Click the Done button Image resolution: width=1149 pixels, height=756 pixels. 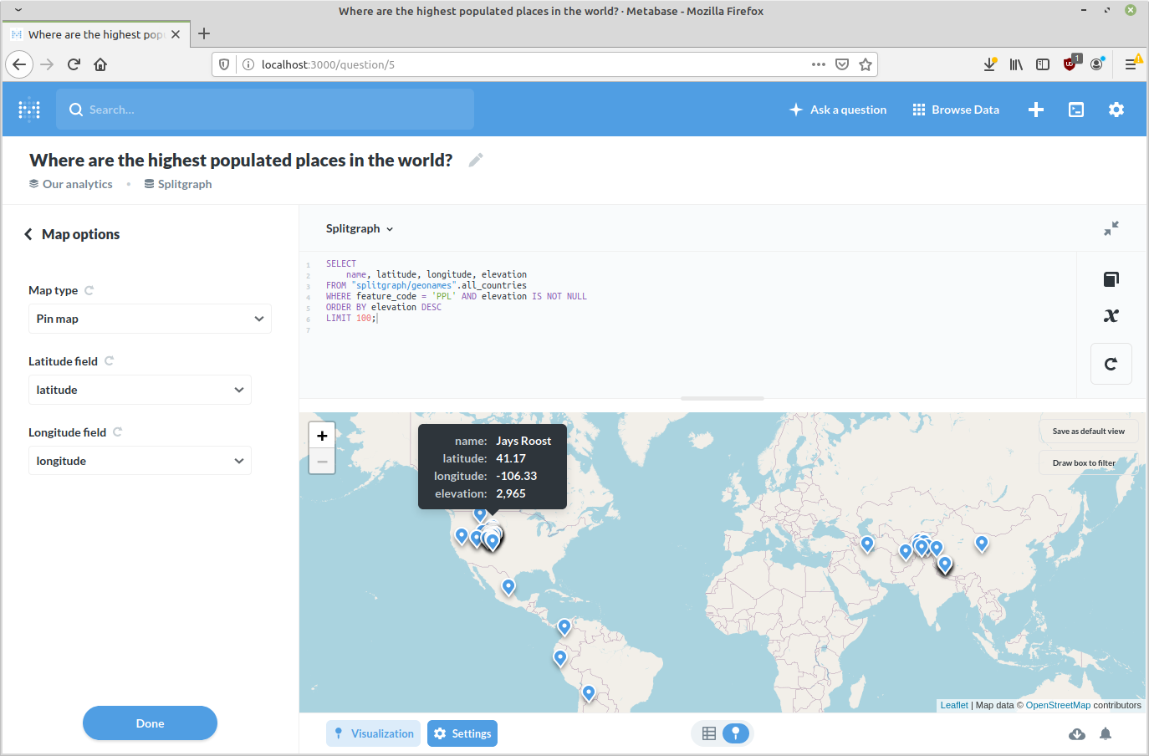[150, 723]
